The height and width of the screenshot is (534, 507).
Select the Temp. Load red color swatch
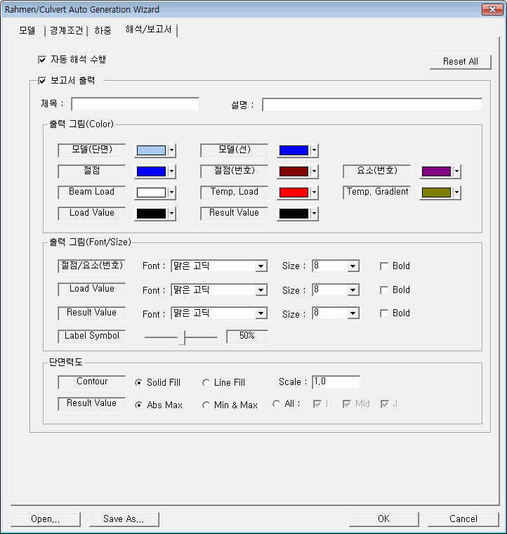click(x=293, y=193)
